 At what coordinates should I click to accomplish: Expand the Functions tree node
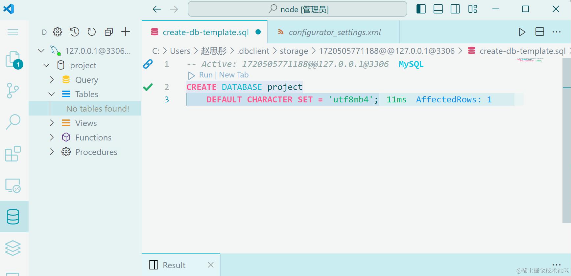pos(52,138)
